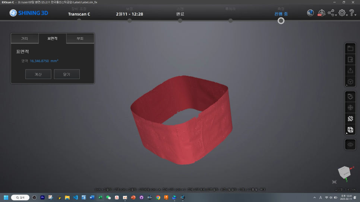Open the settings gear icon
The width and height of the screenshot is (360, 202).
coord(342,13)
